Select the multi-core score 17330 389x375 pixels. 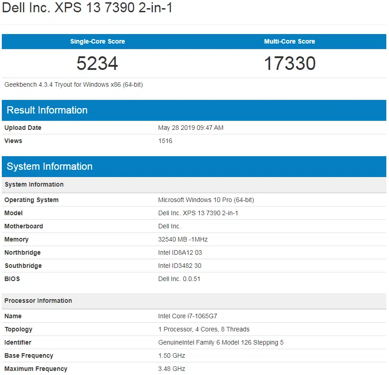[x=290, y=63]
